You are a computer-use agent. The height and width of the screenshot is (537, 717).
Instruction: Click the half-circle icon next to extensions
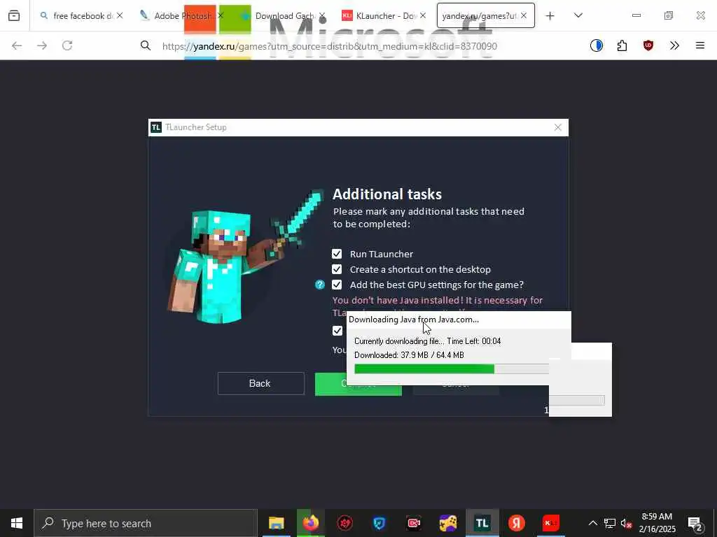[597, 45]
